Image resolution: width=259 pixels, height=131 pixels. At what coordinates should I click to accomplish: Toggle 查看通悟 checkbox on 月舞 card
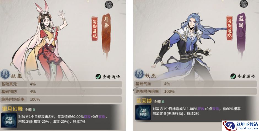[x=98, y=76]
